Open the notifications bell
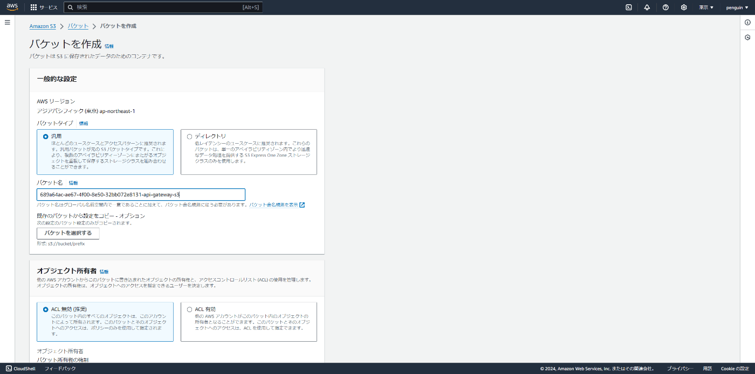Image resolution: width=755 pixels, height=374 pixels. [x=647, y=8]
